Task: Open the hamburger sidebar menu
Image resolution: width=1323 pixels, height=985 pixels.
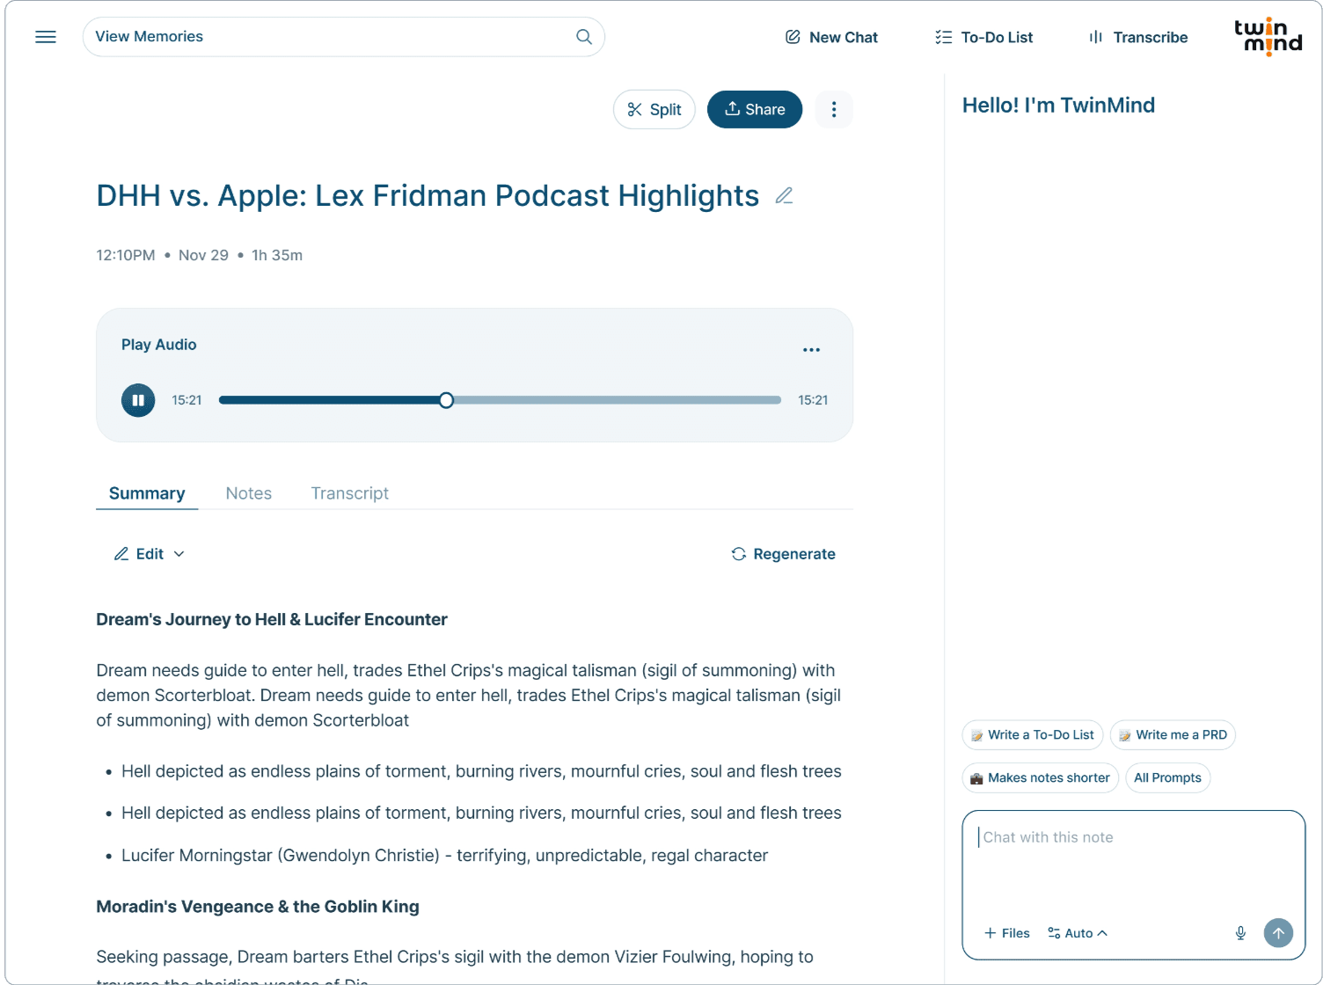Action: coord(46,37)
